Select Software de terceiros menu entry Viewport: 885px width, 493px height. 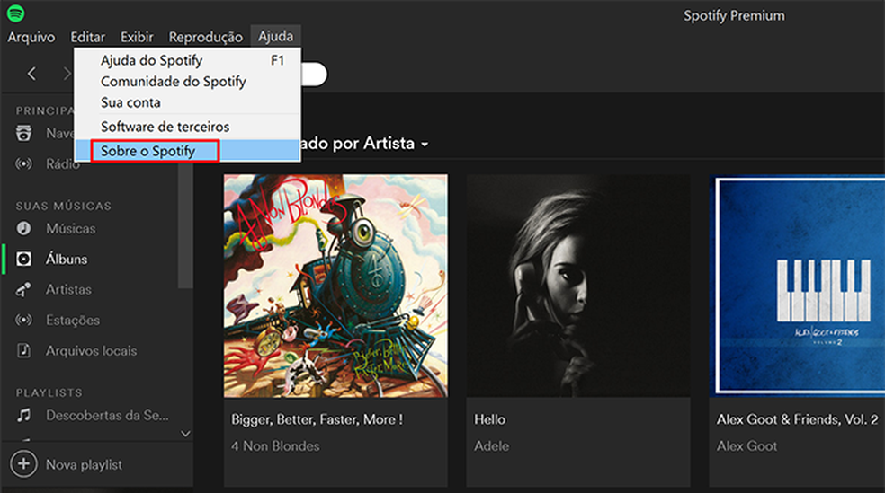tap(187, 127)
